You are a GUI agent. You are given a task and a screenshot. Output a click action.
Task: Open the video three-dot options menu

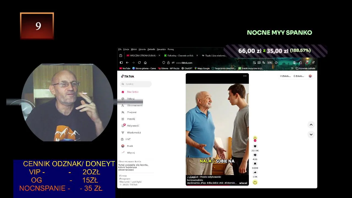point(245,76)
